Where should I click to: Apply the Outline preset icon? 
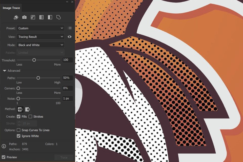point(58,17)
